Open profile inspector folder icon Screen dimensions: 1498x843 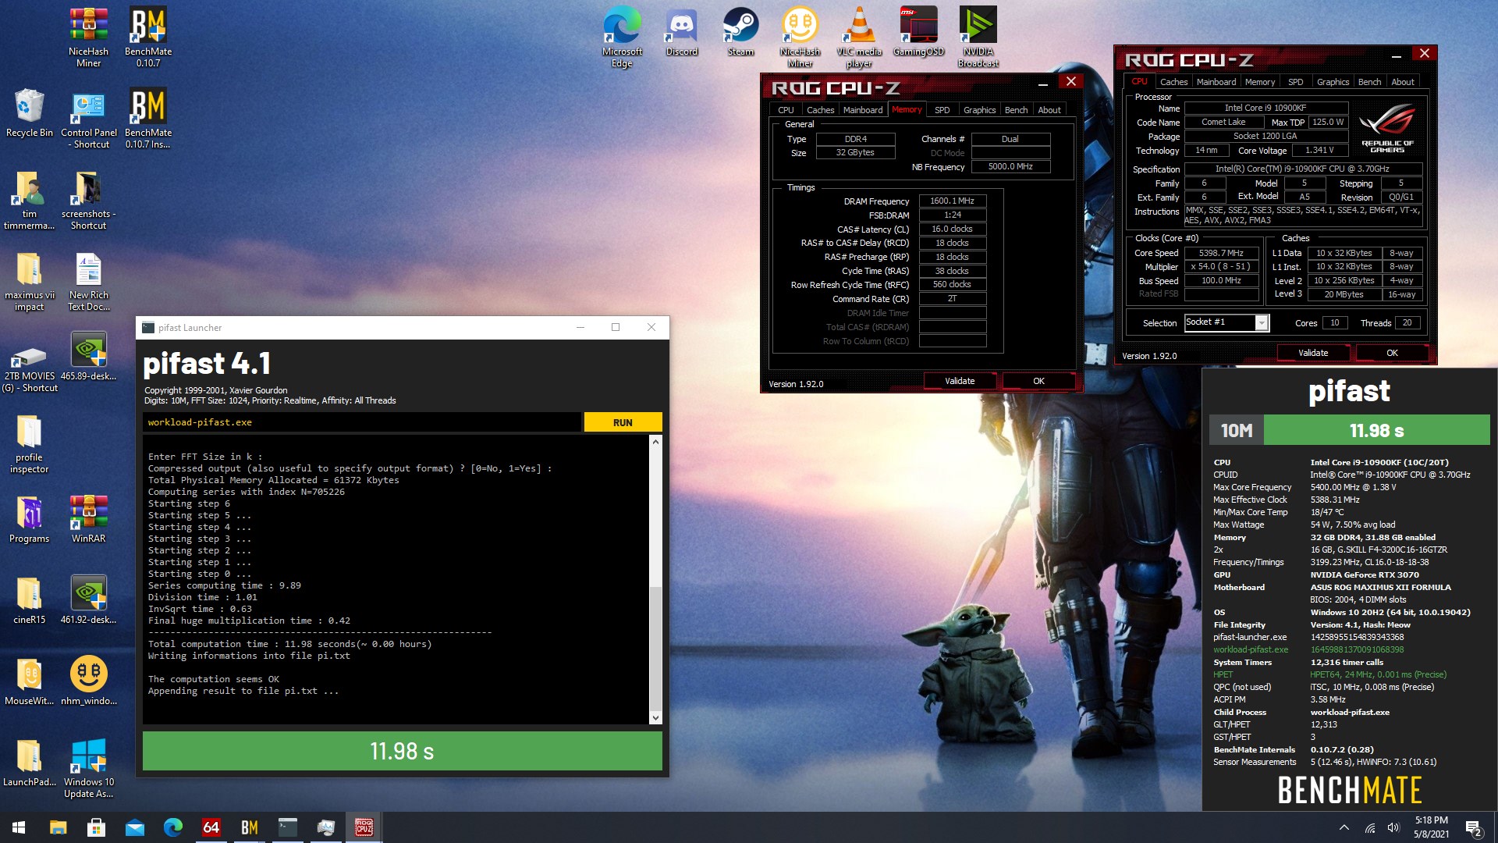coord(30,443)
